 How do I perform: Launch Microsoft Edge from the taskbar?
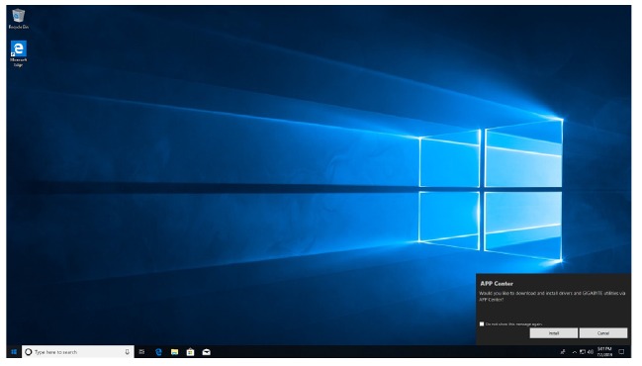point(158,352)
